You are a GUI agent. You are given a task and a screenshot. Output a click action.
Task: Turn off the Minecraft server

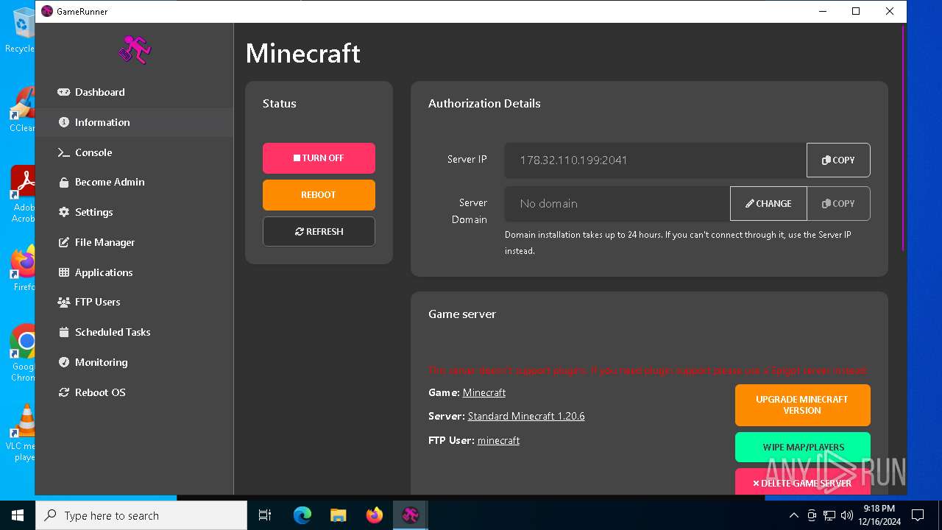point(319,158)
